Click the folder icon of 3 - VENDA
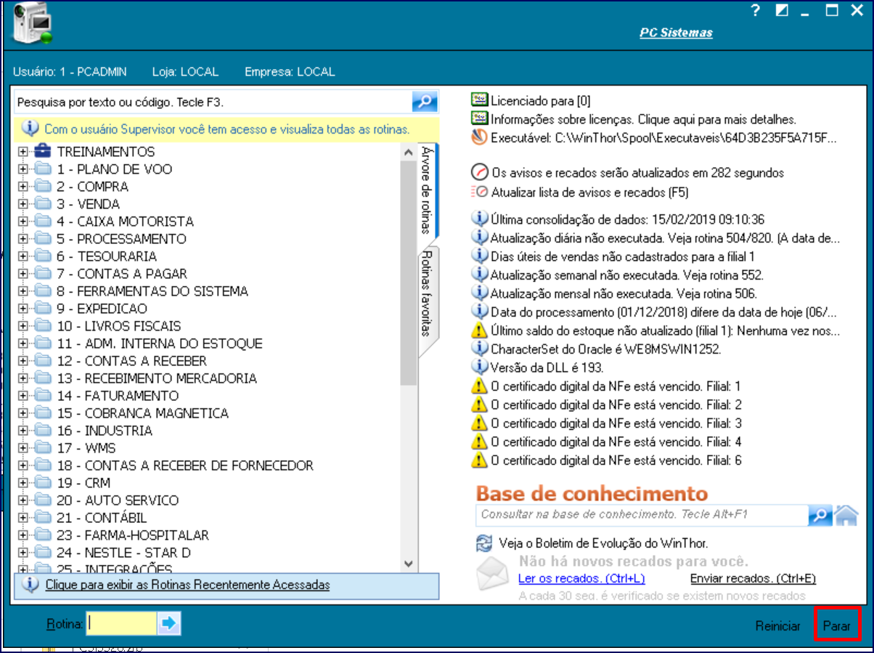The image size is (874, 653). click(x=43, y=204)
